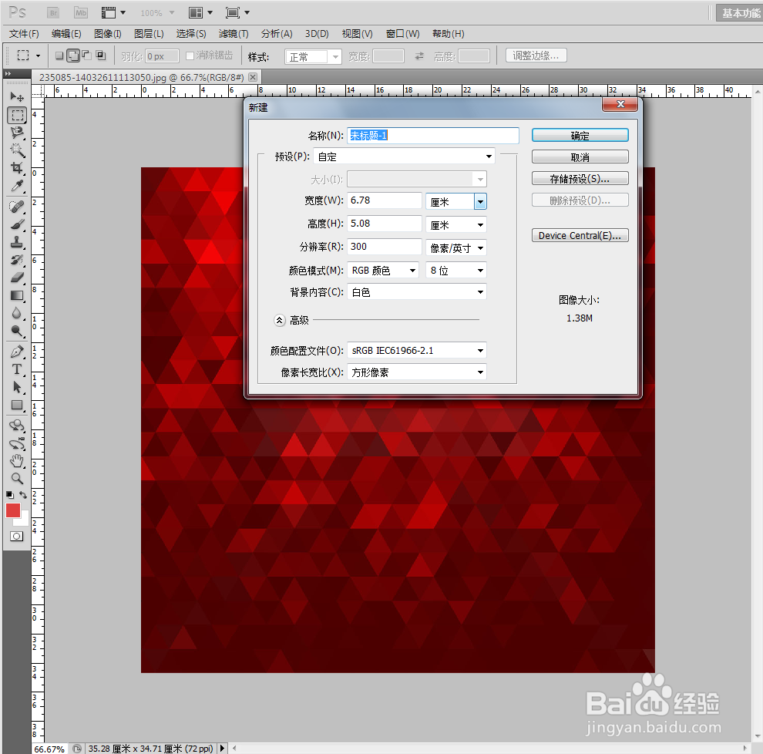Select the Move tool

click(x=17, y=97)
